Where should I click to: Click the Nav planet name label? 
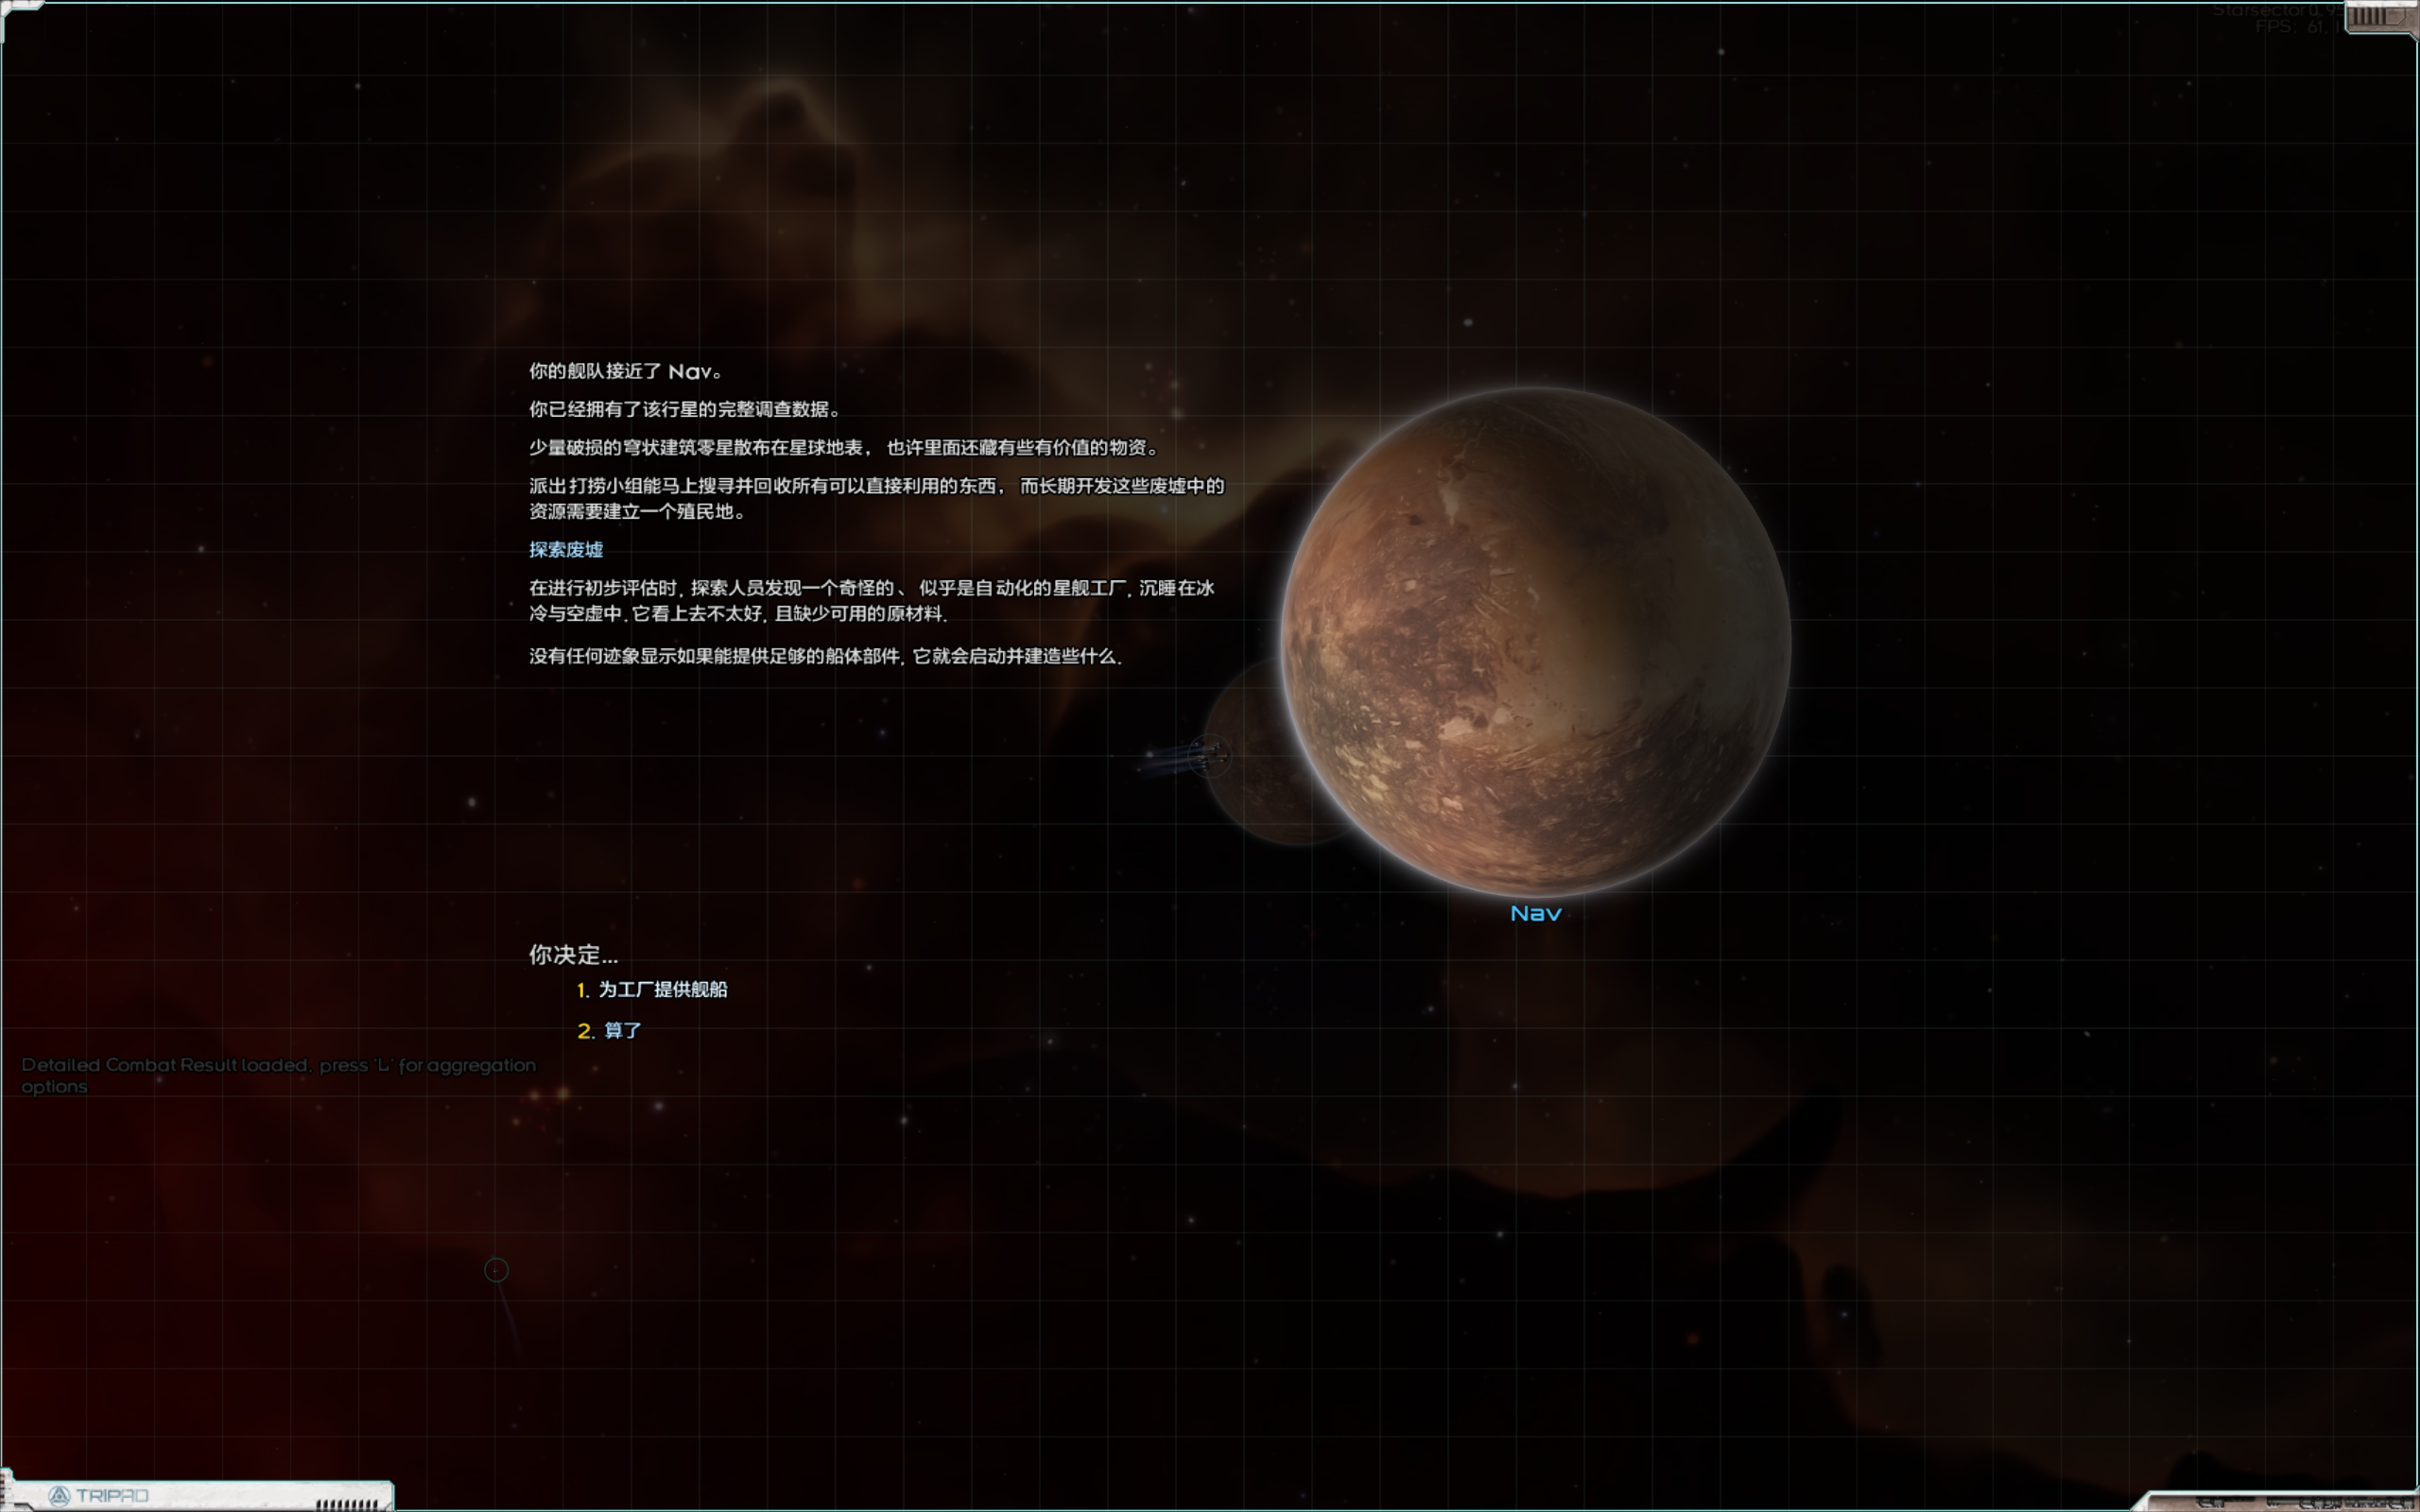tap(1536, 911)
